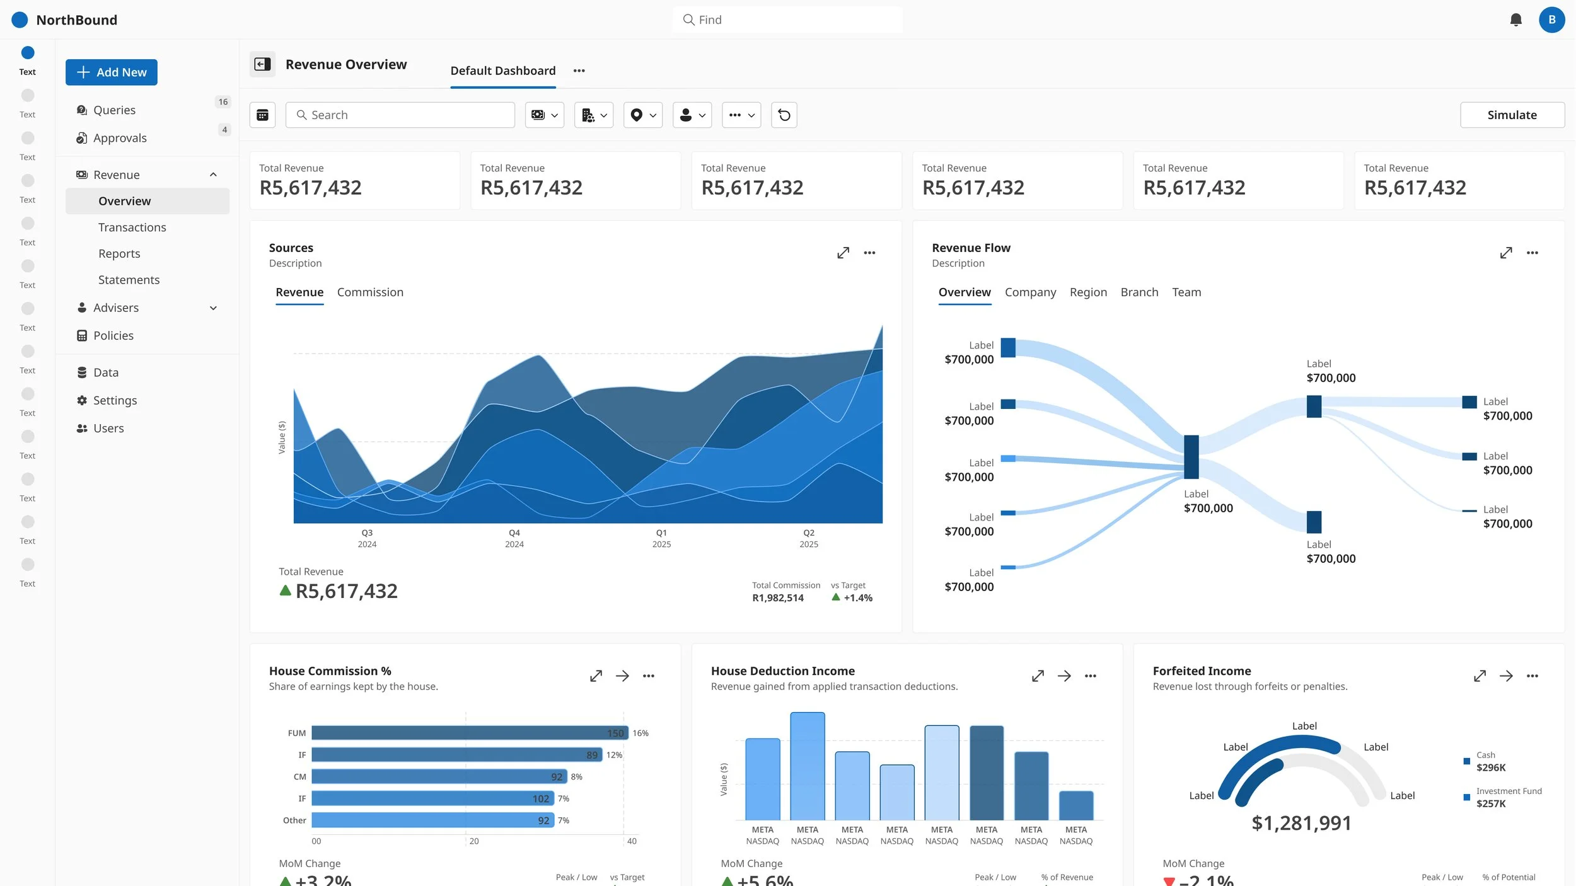1576x886 pixels.
Task: Expand the House Commission % card
Action: pyautogui.click(x=596, y=676)
